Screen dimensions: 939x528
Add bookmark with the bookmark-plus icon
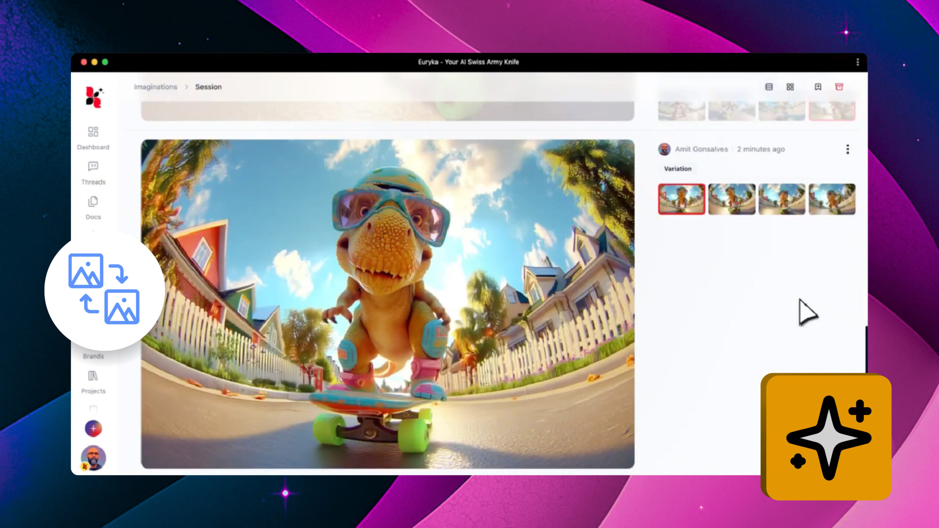coord(818,87)
